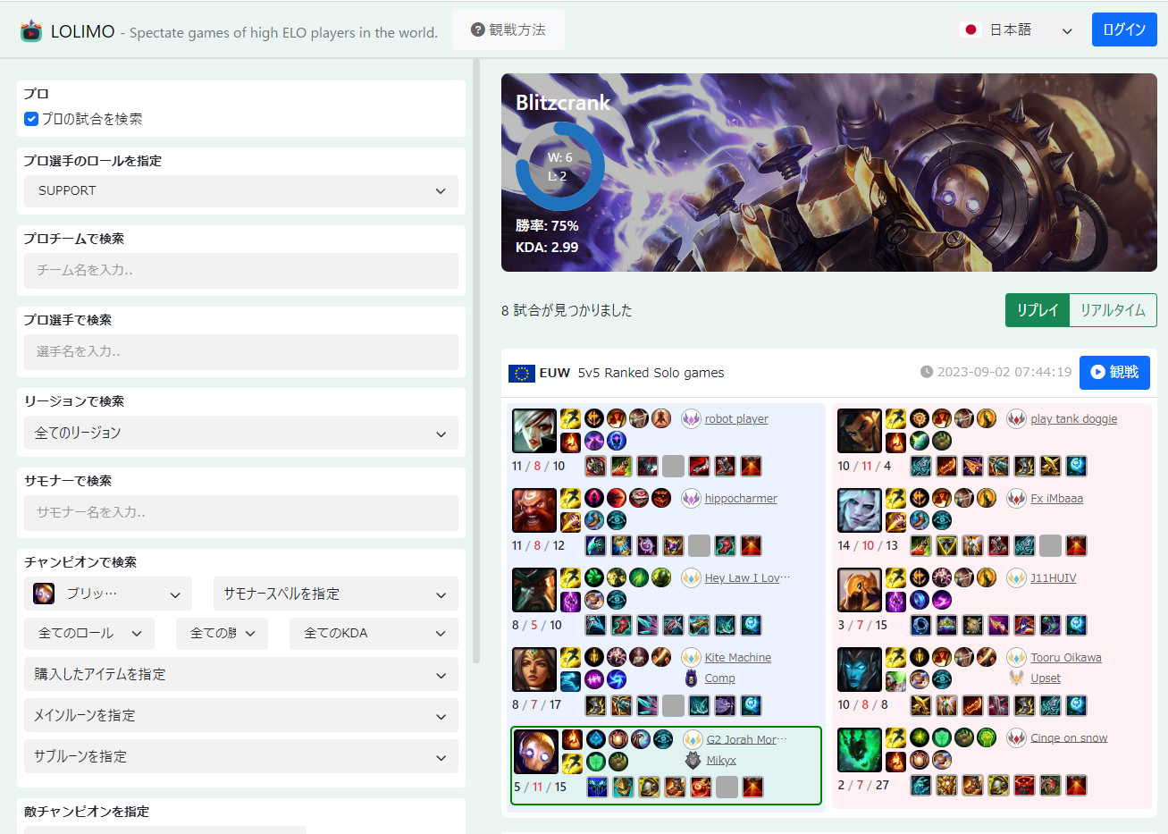
Task: Click the 観戦 spectate button
Action: coord(1114,372)
